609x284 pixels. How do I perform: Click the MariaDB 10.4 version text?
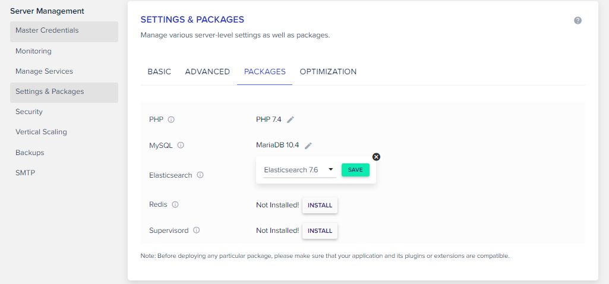[x=277, y=146]
